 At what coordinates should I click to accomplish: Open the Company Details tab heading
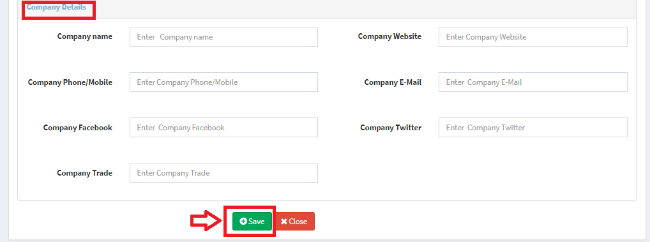(x=56, y=7)
